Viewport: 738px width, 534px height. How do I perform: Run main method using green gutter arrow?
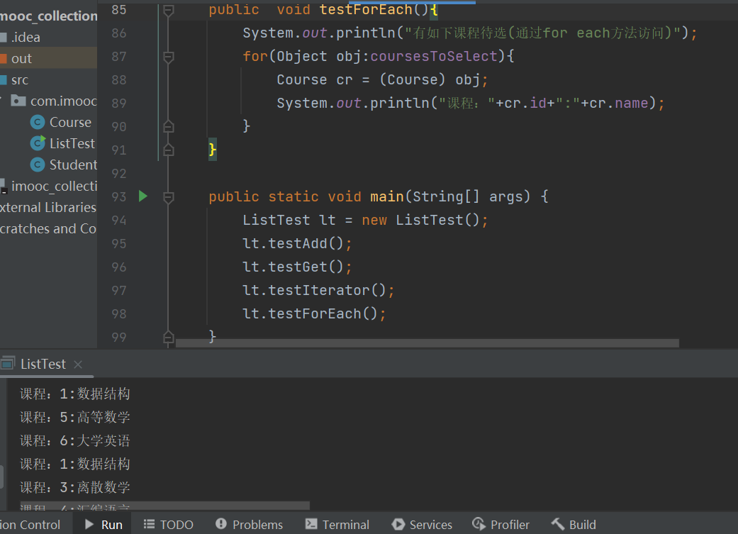143,196
